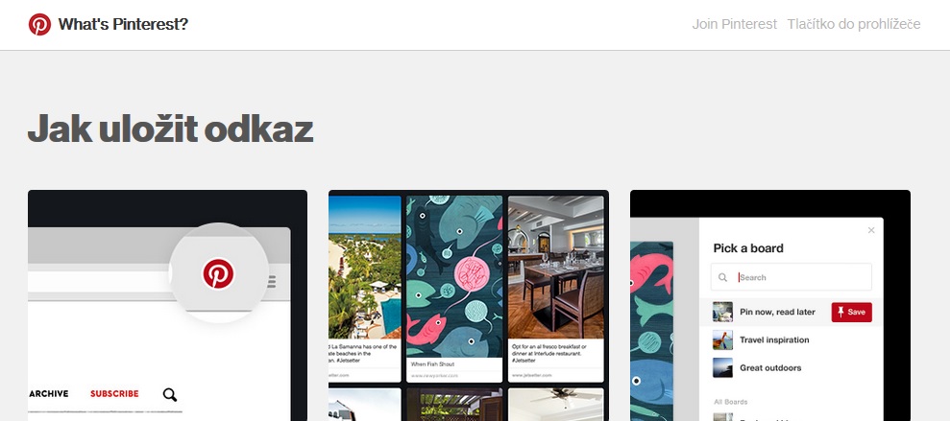Image resolution: width=950 pixels, height=421 pixels.
Task: Click the red Save button
Action: click(851, 312)
